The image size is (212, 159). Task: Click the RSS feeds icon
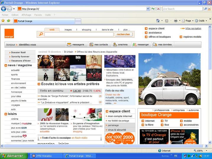tap(167, 21)
